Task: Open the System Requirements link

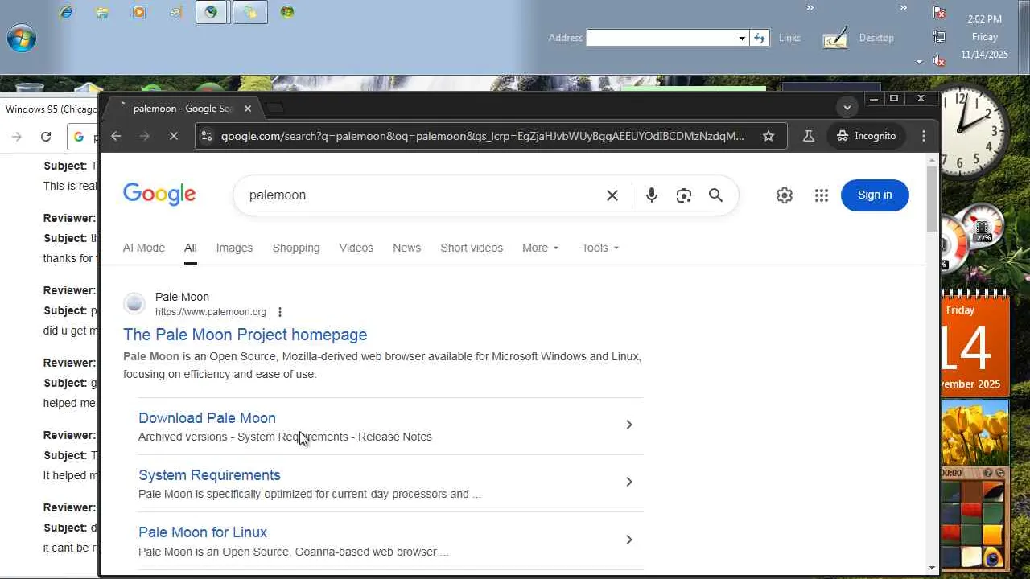Action: coord(209,475)
